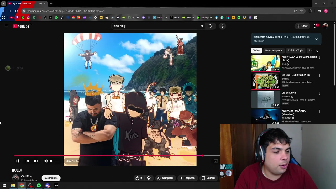Viewport: 336px width, 189px height.
Task: Clear the search box text
Action: (x=202, y=26)
